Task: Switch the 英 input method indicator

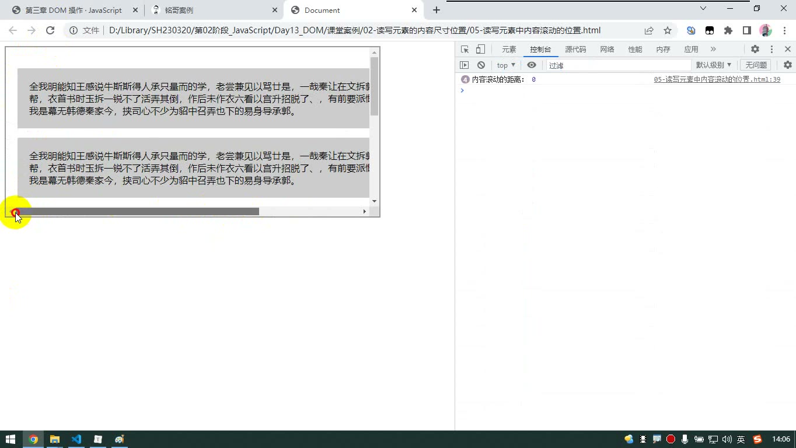Action: click(x=741, y=439)
